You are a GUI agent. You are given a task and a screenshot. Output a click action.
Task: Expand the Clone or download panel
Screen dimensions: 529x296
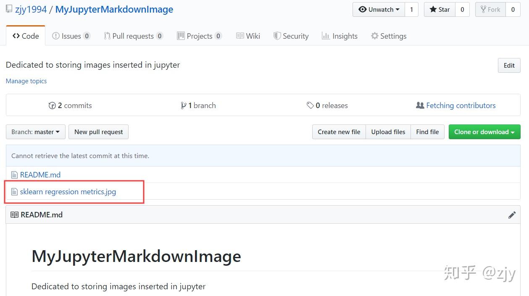484,132
